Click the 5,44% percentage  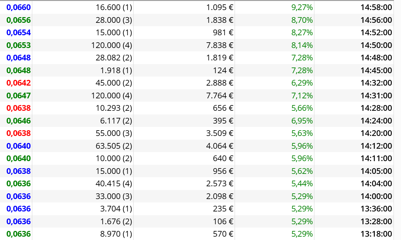click(302, 184)
